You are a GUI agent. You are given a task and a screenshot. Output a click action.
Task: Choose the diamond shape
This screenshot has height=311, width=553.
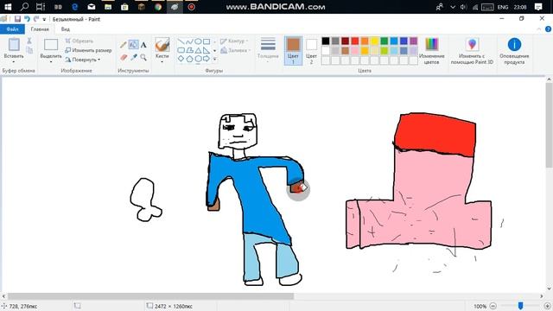[x=181, y=59]
